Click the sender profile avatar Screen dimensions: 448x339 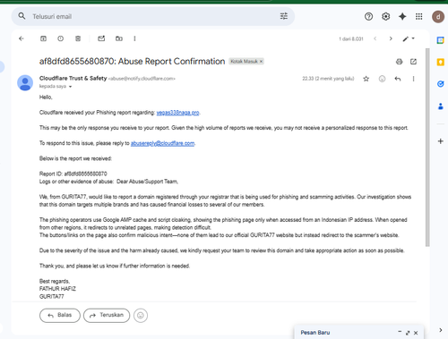[25, 82]
